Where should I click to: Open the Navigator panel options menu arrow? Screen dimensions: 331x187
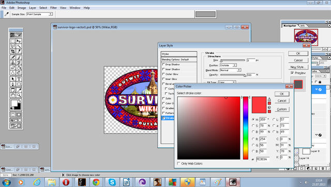coord(329,25)
